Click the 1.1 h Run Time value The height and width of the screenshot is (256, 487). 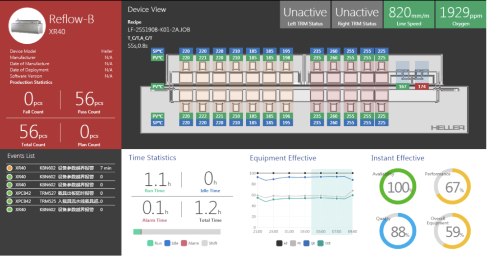(x=157, y=180)
